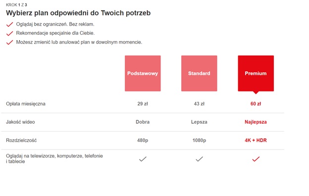Select the Standard plan tile

pyautogui.click(x=199, y=73)
